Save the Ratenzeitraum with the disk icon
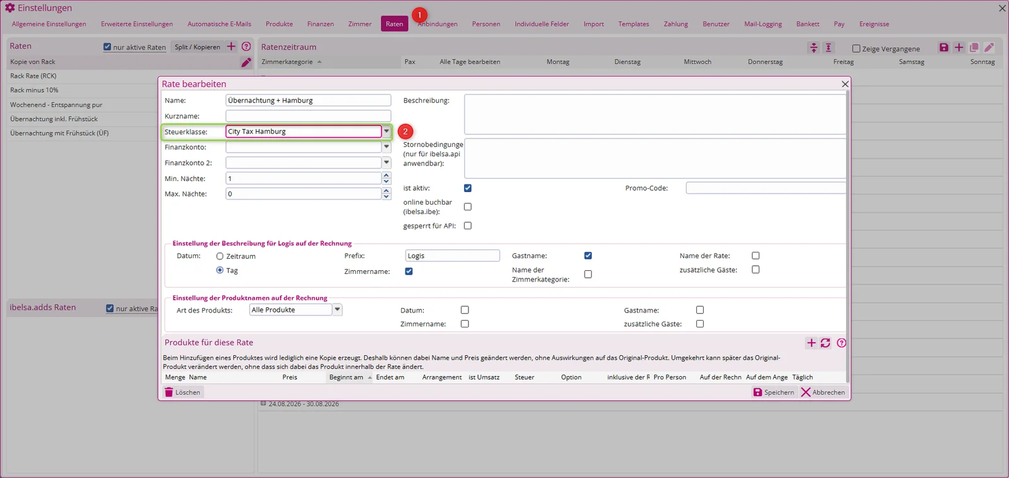The width and height of the screenshot is (1009, 478). pos(943,48)
